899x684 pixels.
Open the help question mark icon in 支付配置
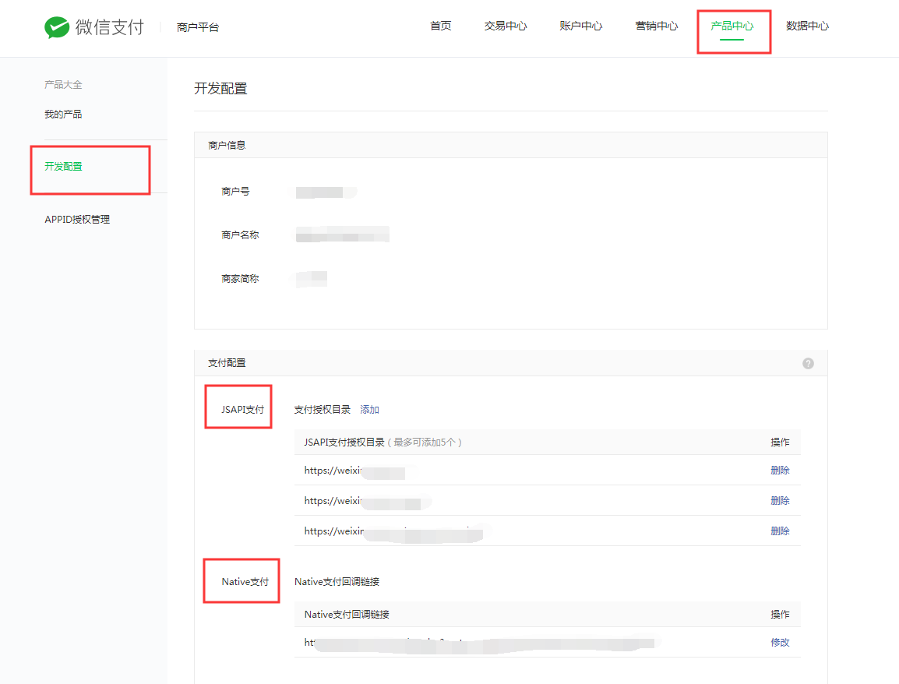click(808, 364)
